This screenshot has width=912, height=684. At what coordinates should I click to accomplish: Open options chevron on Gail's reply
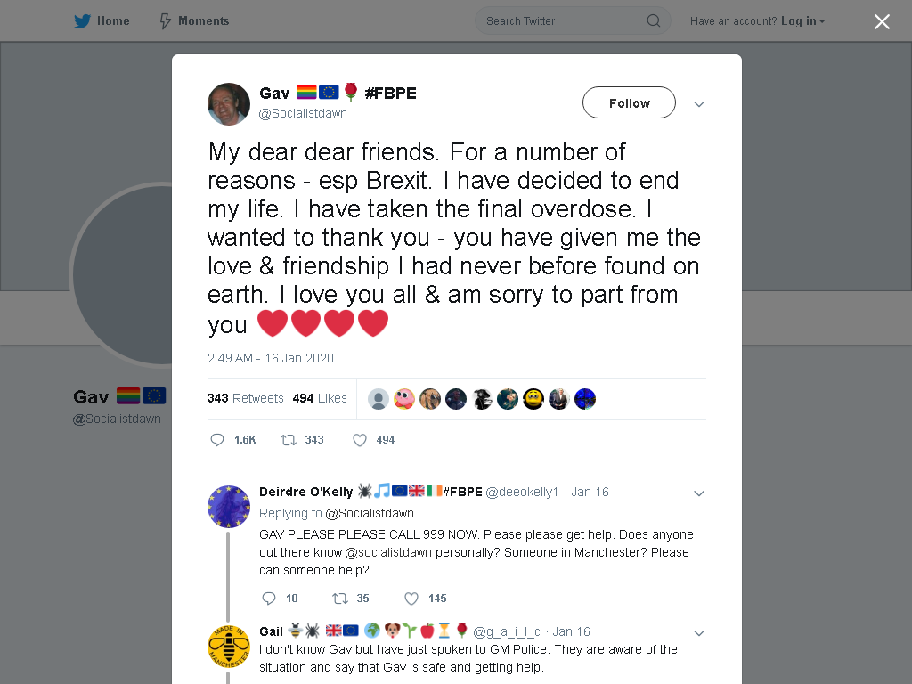(x=699, y=633)
